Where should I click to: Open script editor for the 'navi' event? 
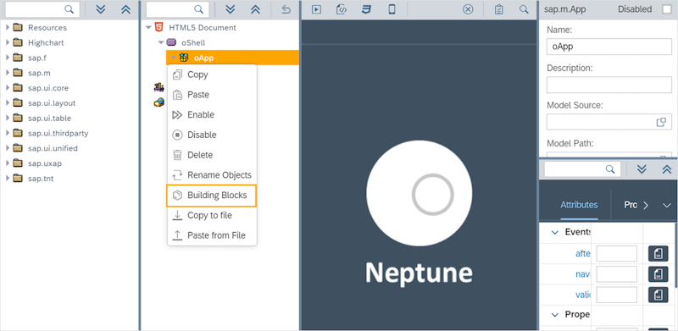pos(659,274)
